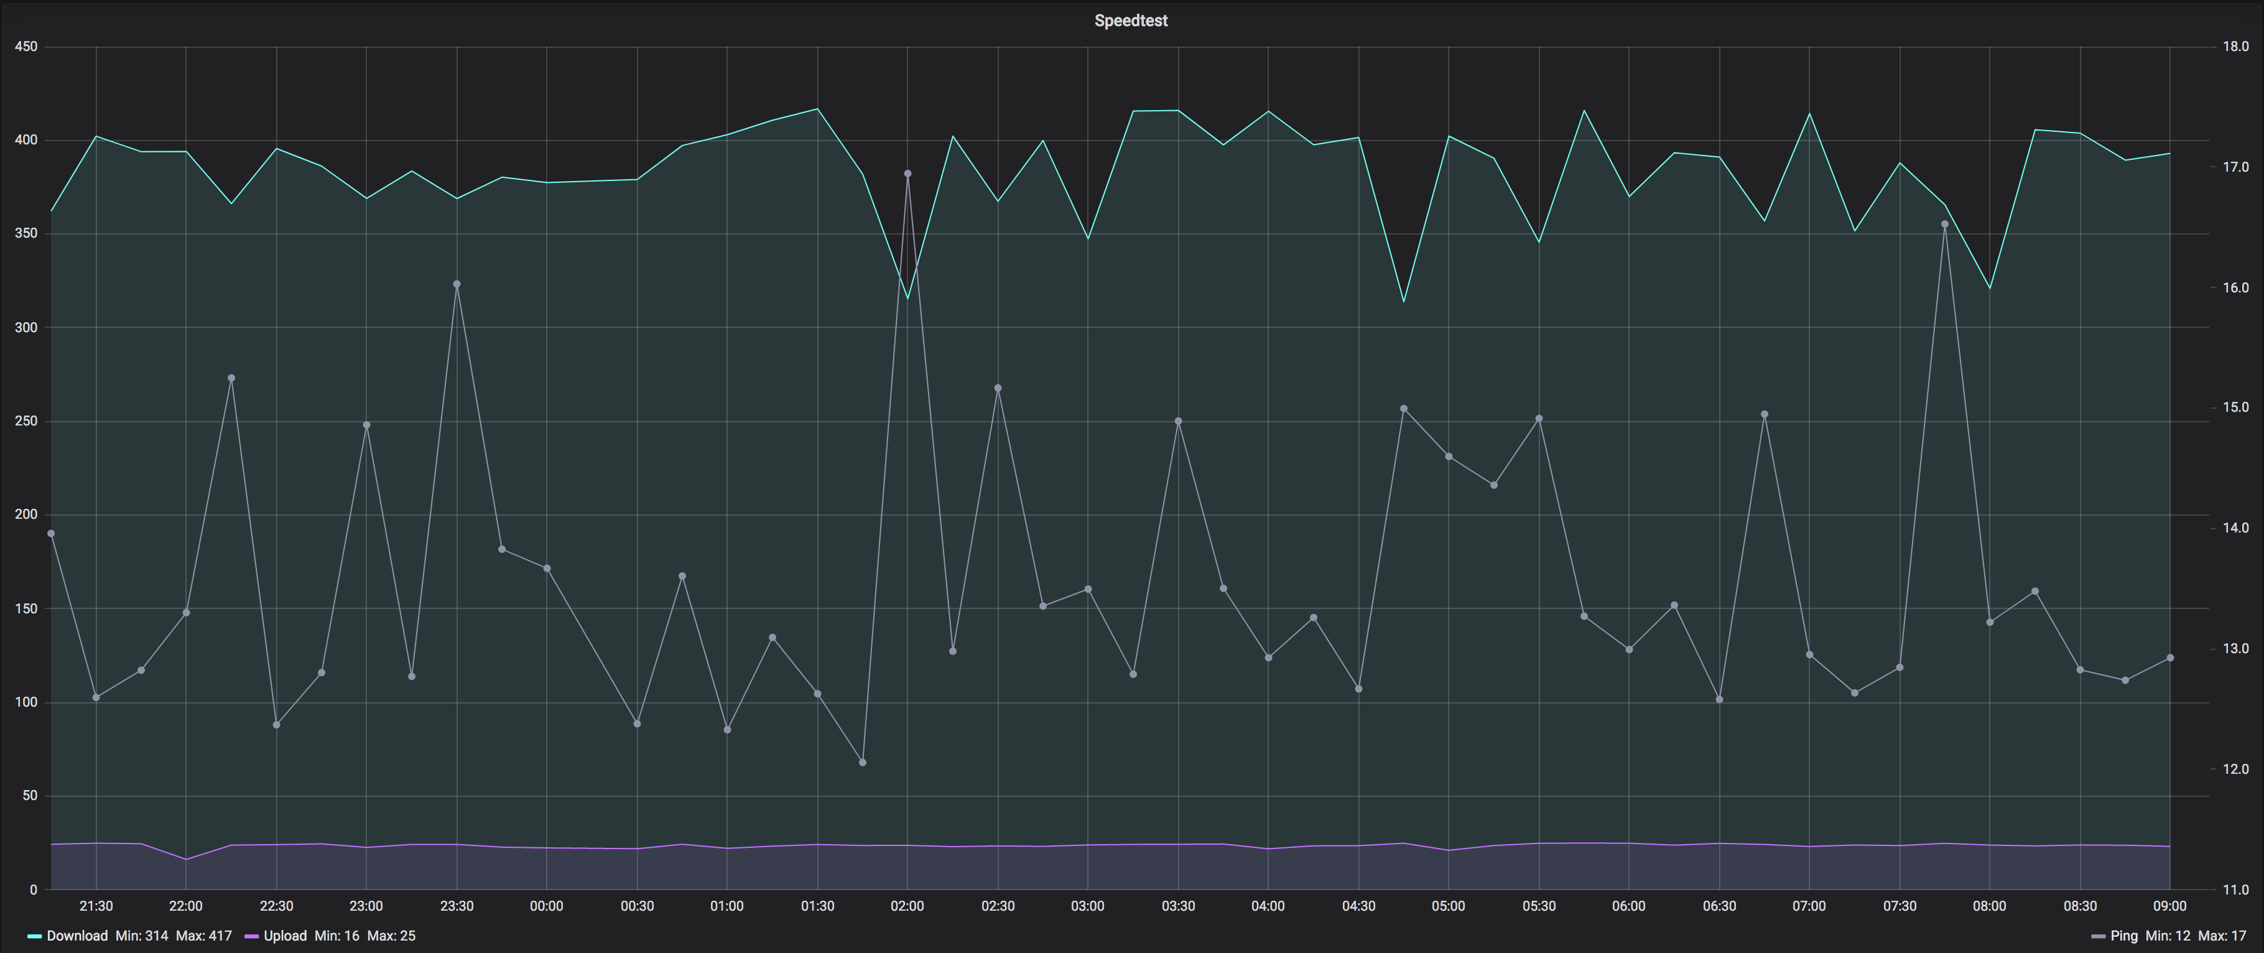Click the highest Ping data point at 02:00
The height and width of the screenshot is (953, 2264).
pos(908,174)
